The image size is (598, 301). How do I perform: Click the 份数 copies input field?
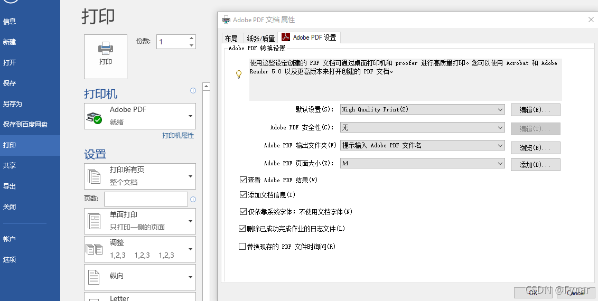click(x=172, y=42)
